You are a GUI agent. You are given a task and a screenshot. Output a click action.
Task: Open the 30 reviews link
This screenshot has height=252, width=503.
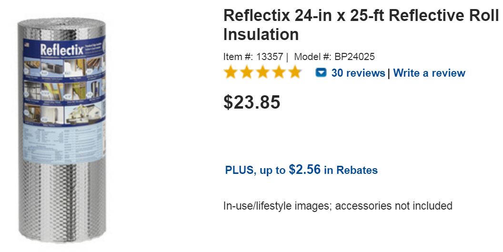click(x=358, y=73)
